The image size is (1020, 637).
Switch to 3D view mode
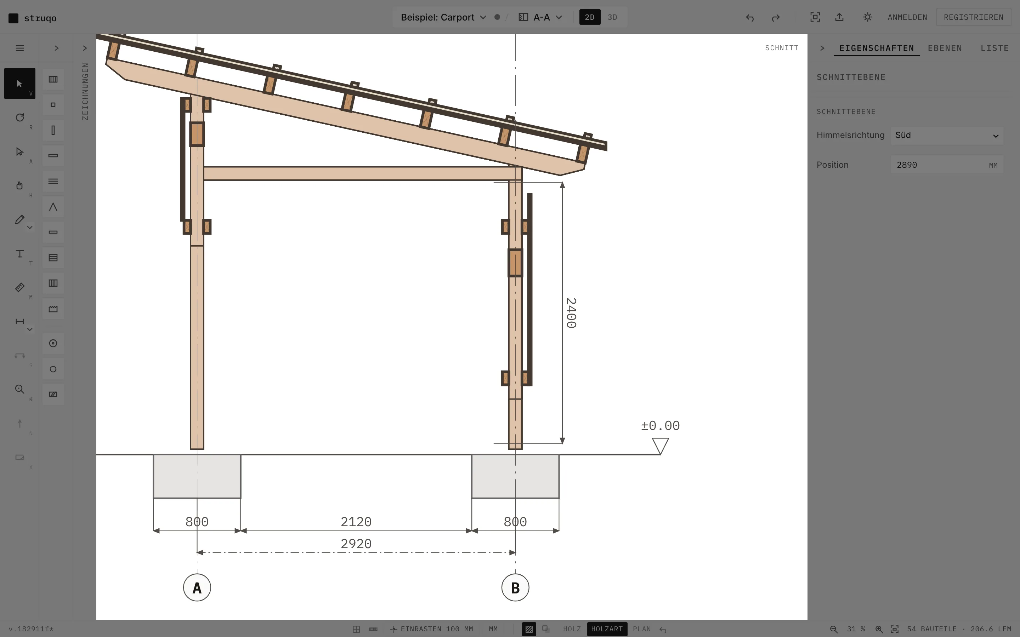point(612,17)
